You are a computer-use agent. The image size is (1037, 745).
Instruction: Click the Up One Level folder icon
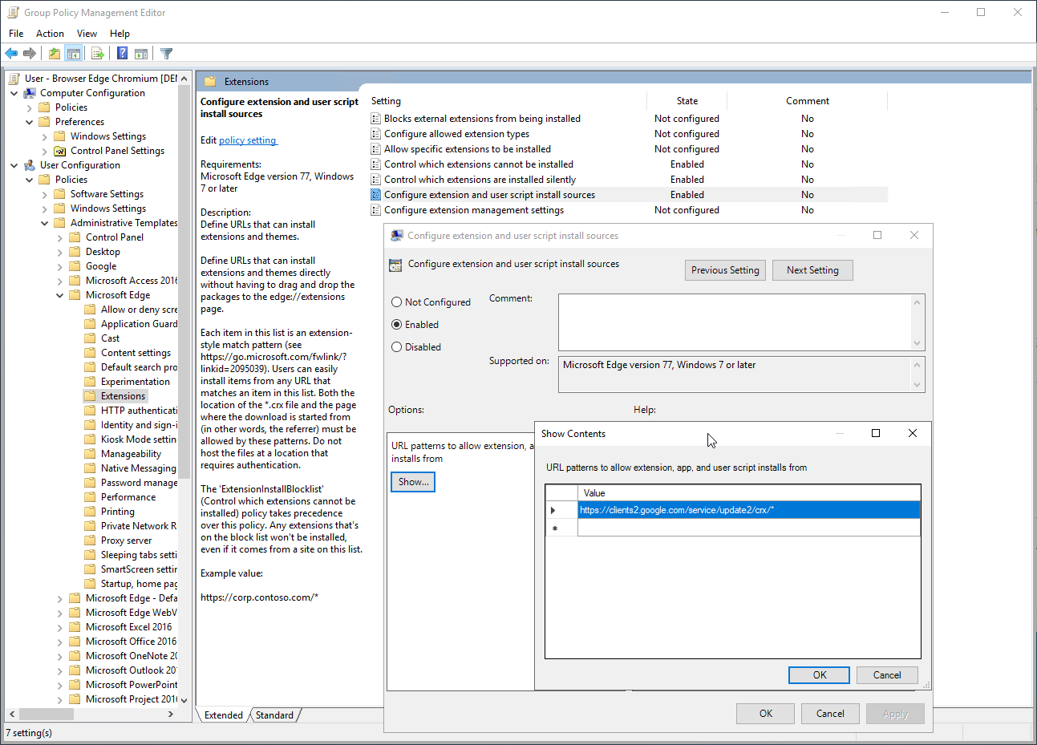tap(54, 54)
